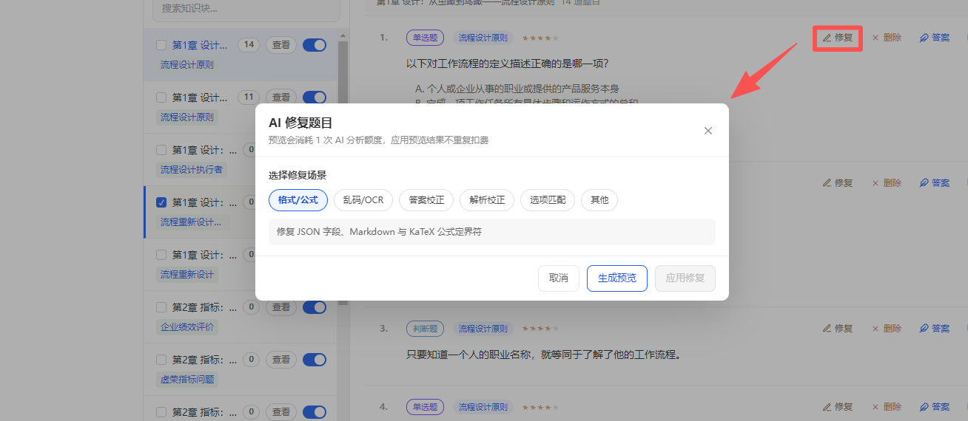The width and height of the screenshot is (968, 421).
Task: Tick the checkbox of the 11-question chapter row
Action: click(161, 97)
